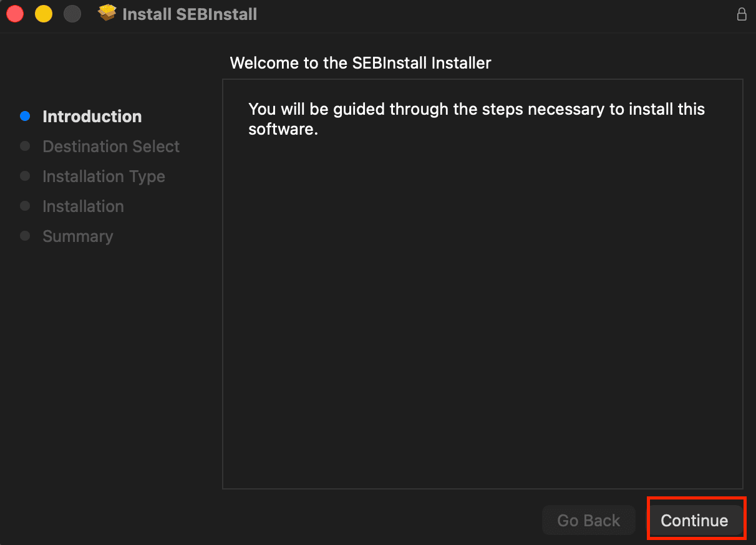Click the package box icon in title bar
Screen dimensions: 756x545
tap(107, 14)
